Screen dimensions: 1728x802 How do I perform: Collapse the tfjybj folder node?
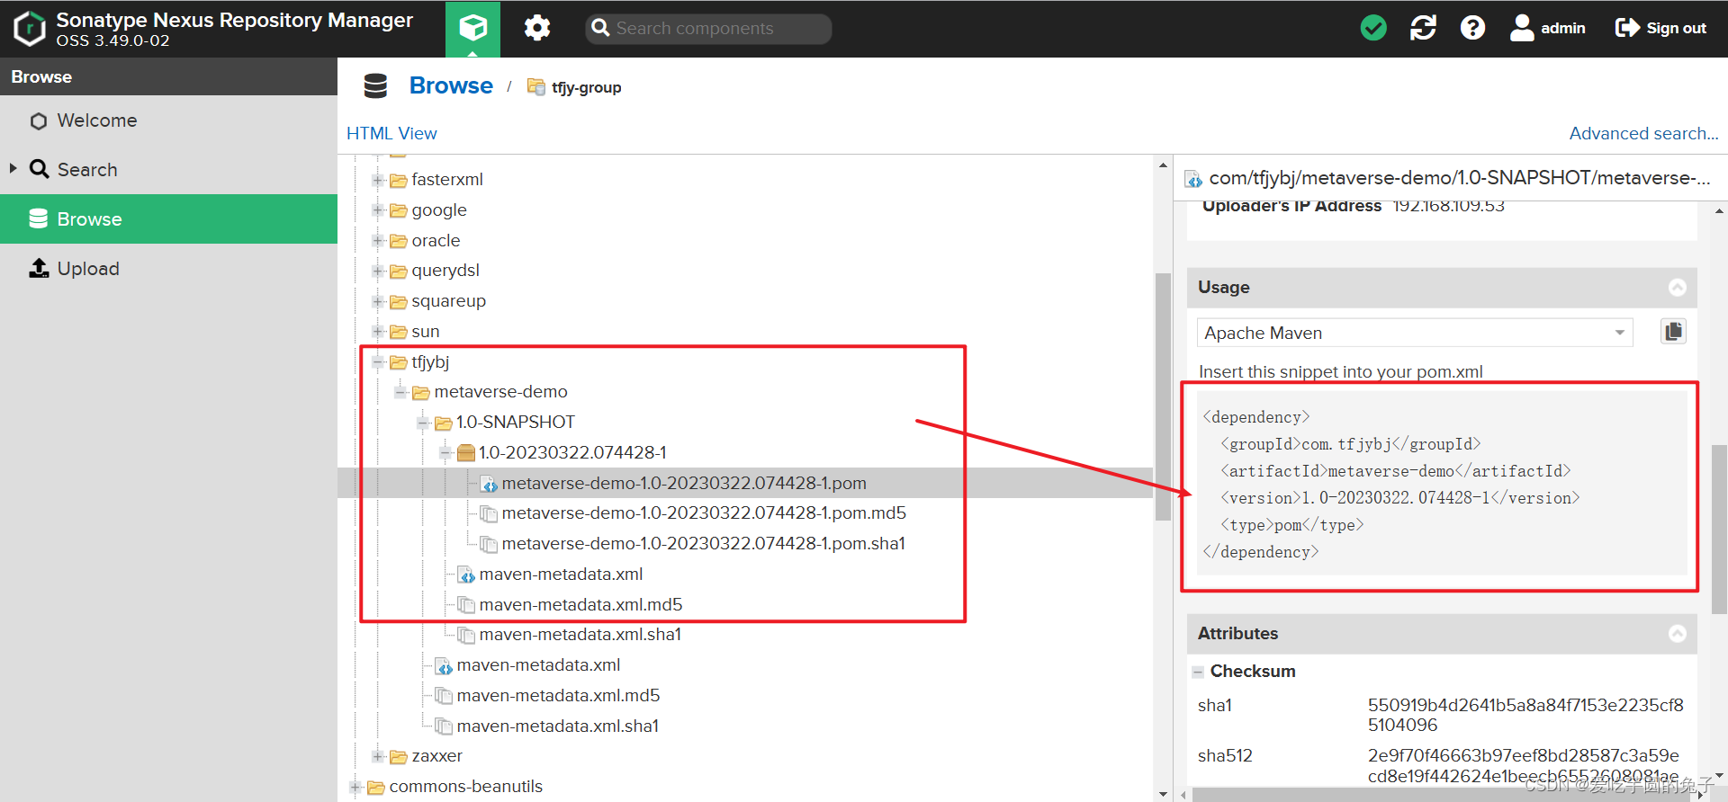pyautogui.click(x=378, y=362)
